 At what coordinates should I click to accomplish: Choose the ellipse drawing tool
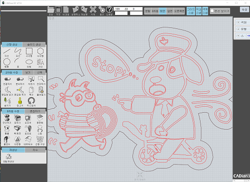29,62
